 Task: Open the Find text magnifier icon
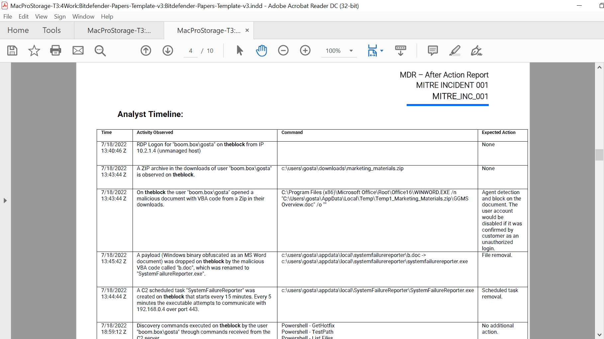coord(100,51)
